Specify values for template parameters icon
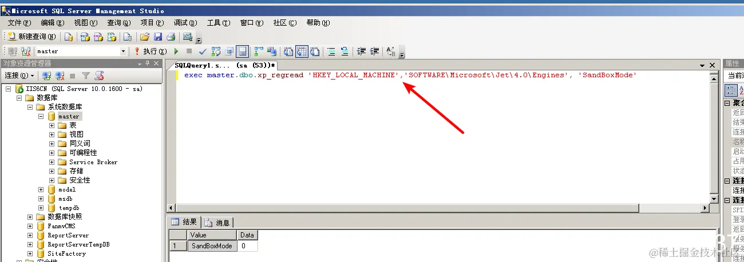The image size is (744, 262). click(391, 51)
